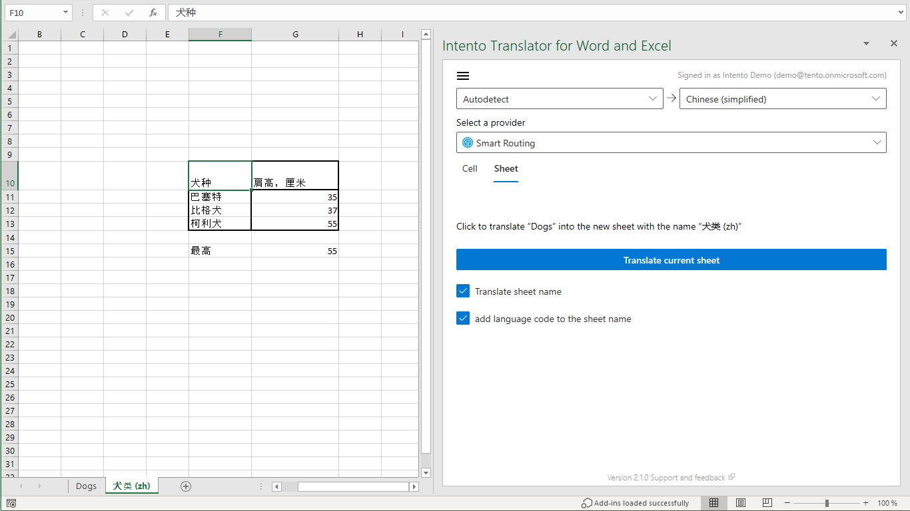Click the next sheet navigation arrow
The width and height of the screenshot is (910, 511).
pyautogui.click(x=39, y=486)
